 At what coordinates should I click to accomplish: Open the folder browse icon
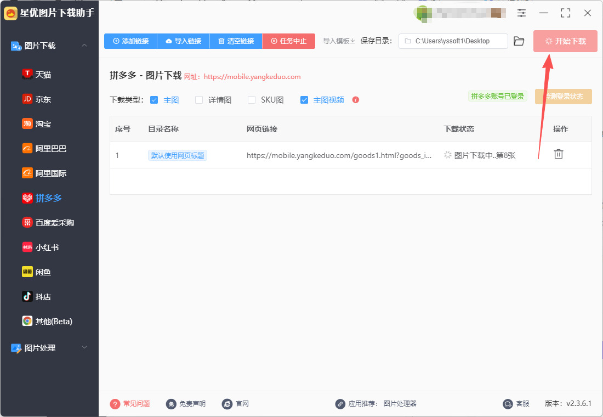point(519,41)
